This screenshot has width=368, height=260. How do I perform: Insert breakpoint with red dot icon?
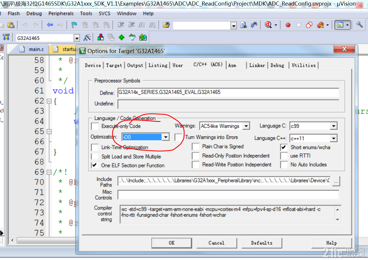288,25
